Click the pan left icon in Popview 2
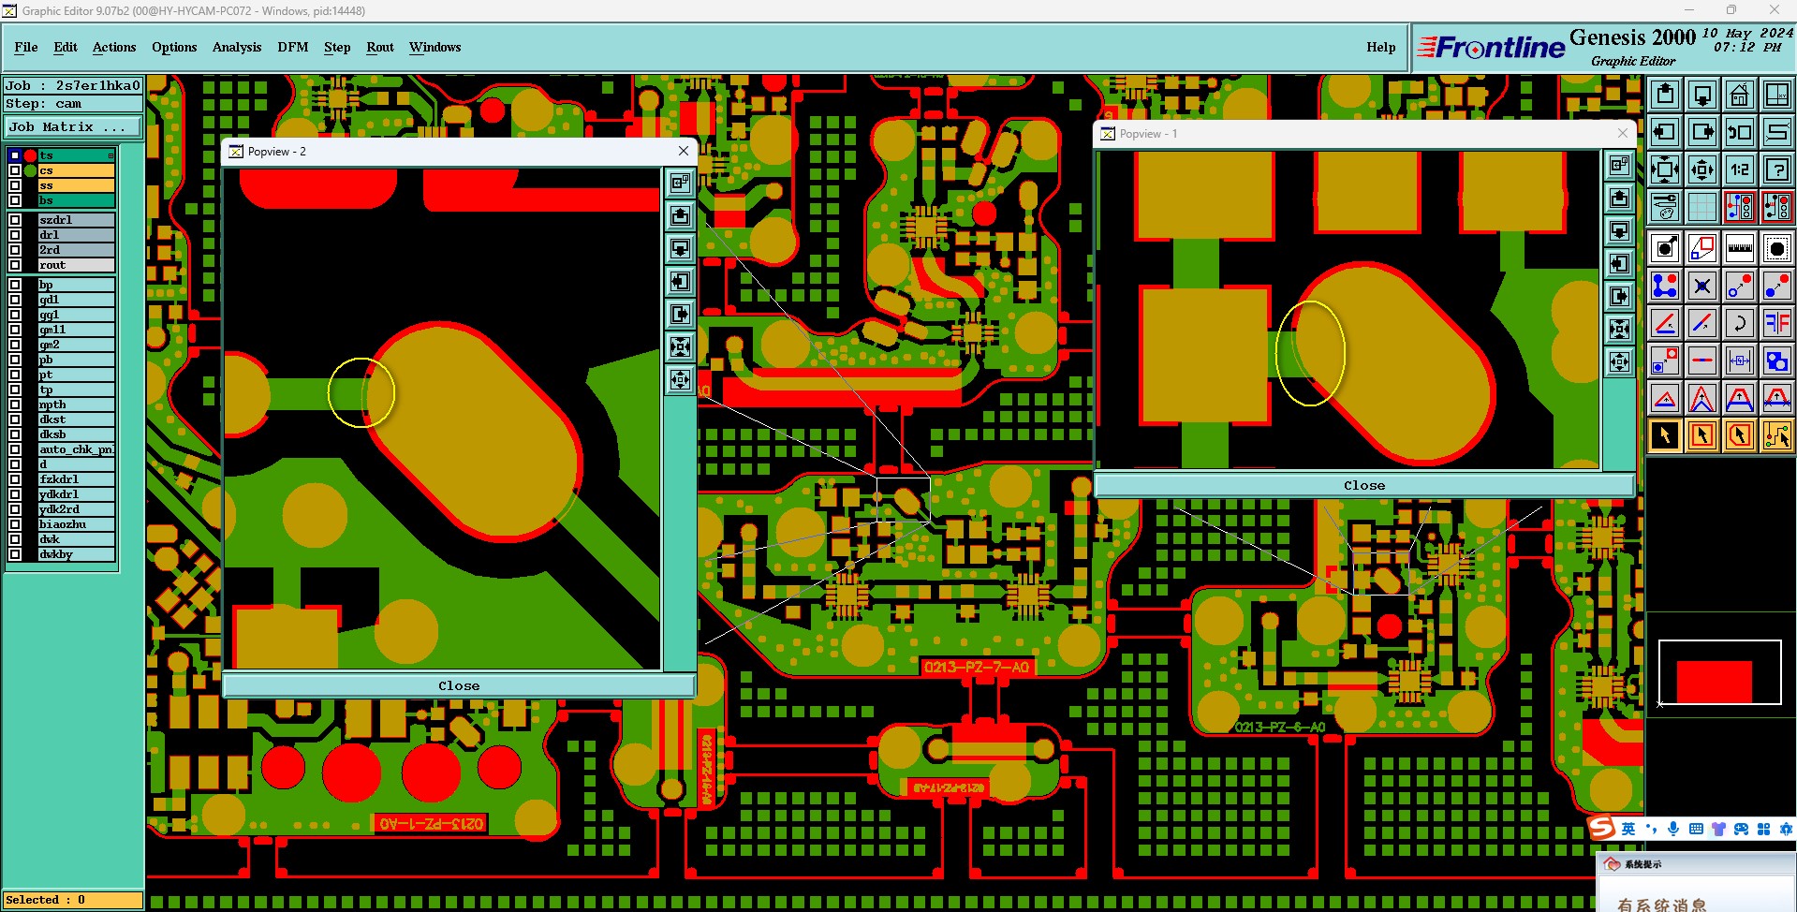The image size is (1797, 912). click(681, 282)
